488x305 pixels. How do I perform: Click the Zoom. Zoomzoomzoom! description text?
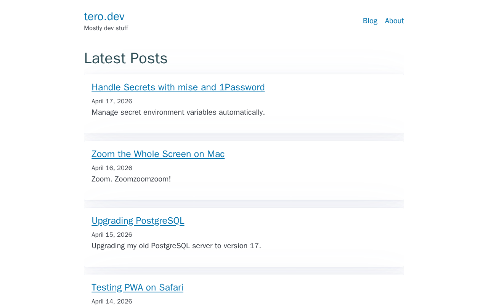[x=131, y=179]
